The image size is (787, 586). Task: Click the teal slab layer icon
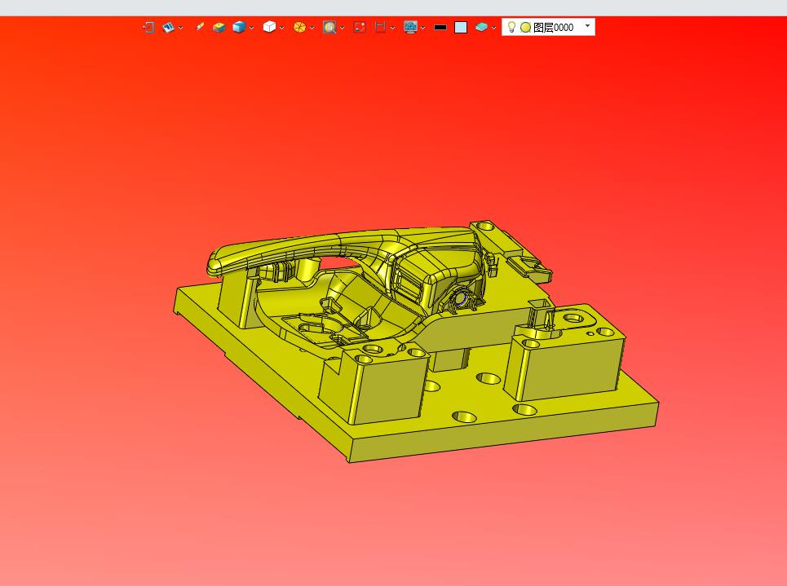[x=481, y=27]
